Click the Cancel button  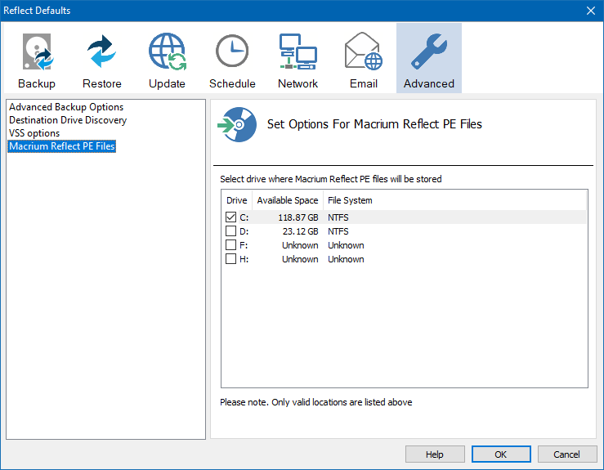tap(566, 454)
